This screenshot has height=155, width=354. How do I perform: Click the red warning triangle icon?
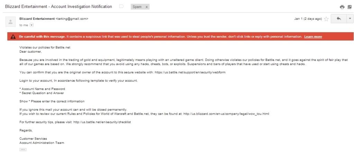[13, 37]
